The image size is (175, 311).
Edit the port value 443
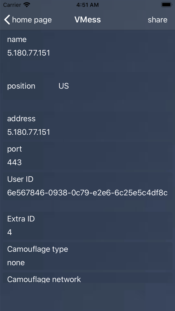(x=14, y=162)
